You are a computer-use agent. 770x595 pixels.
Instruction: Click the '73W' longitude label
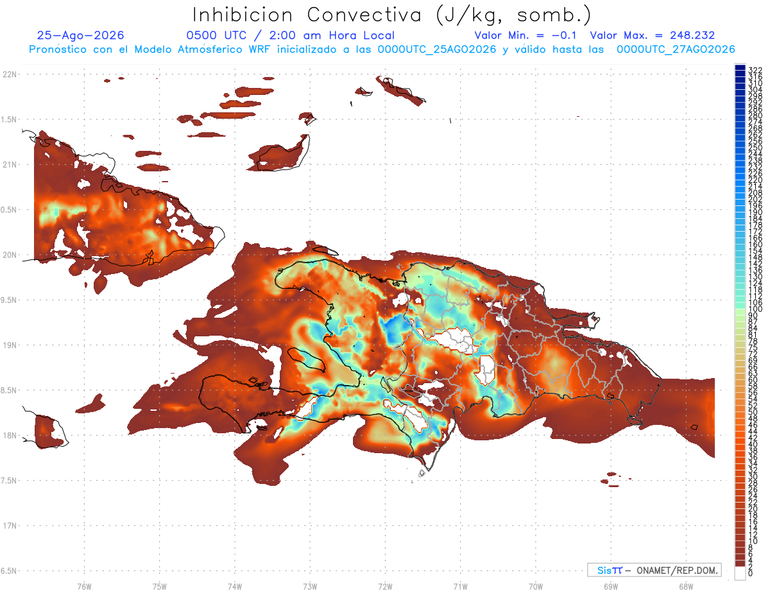tap(310, 586)
